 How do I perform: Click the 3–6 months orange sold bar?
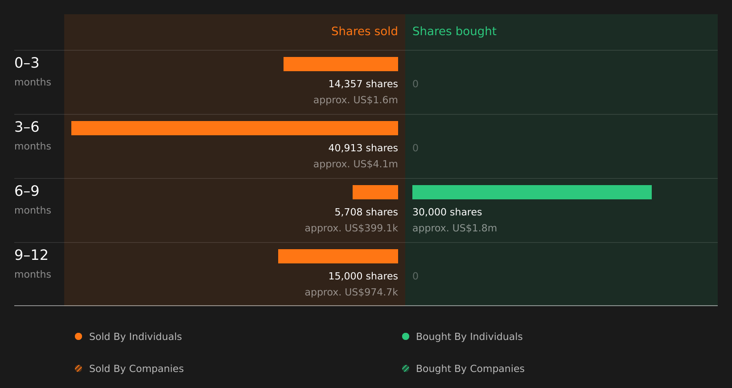click(x=234, y=128)
